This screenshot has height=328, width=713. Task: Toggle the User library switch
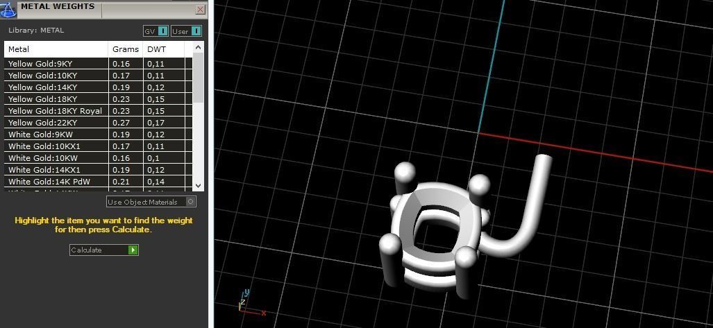pos(187,31)
